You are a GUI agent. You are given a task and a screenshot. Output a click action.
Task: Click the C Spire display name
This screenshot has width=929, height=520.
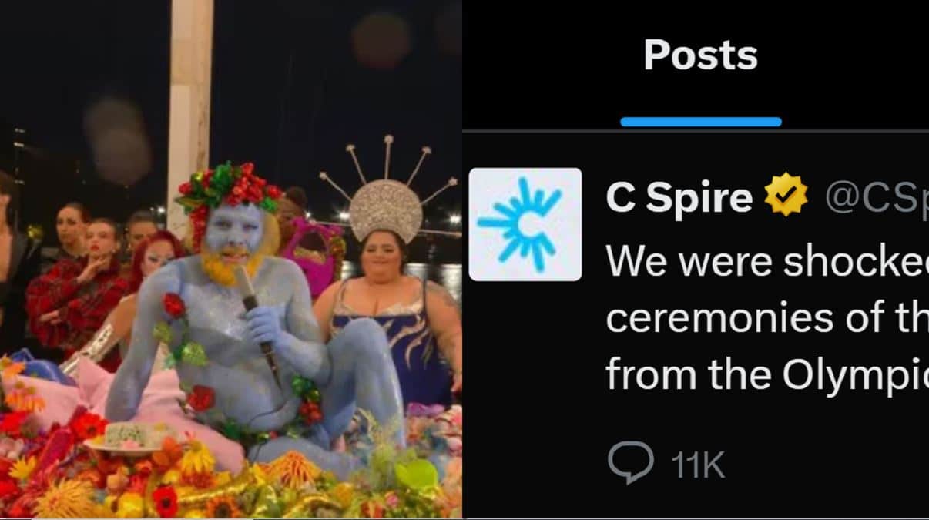point(679,196)
